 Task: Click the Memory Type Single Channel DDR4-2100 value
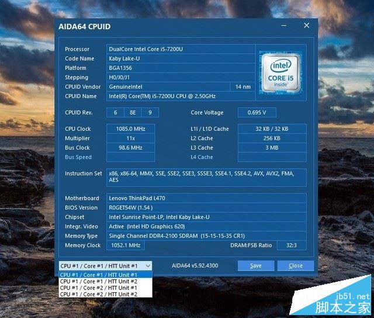(x=206, y=236)
